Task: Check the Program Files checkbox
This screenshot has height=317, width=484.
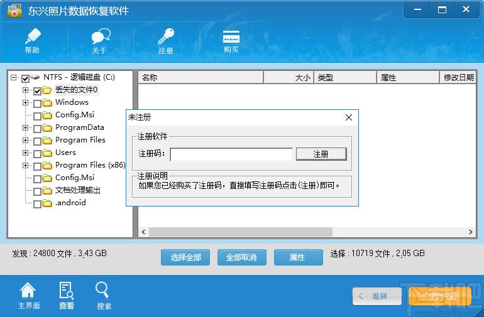Action: (37, 141)
